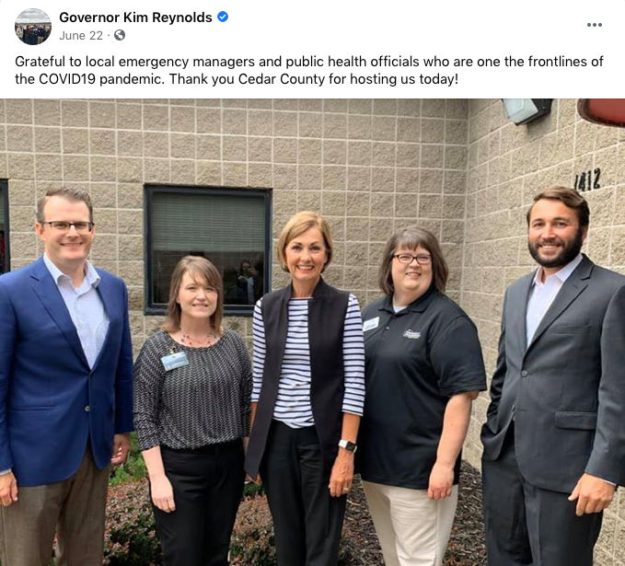Click the woman in the patterned gray top

[193, 410]
